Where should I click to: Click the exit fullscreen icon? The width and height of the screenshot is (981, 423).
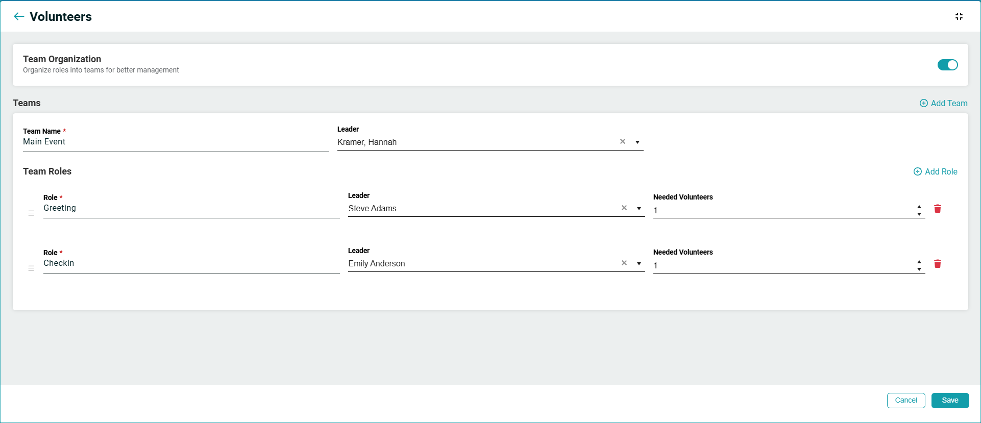pyautogui.click(x=959, y=16)
